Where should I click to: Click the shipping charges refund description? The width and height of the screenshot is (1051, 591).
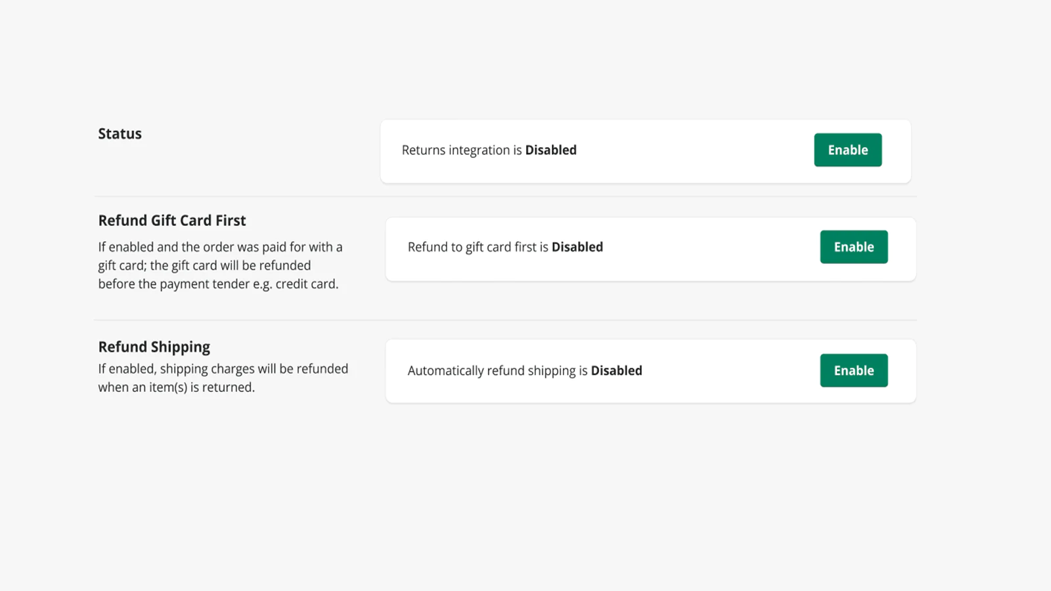tap(223, 378)
